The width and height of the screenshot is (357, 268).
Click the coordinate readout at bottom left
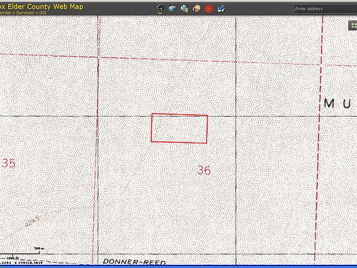click(x=21, y=263)
